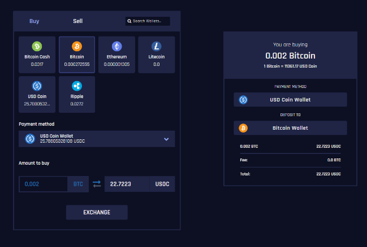This screenshot has width=367, height=247.
Task: Click the 'Amount to buy' label
Action: click(34, 163)
